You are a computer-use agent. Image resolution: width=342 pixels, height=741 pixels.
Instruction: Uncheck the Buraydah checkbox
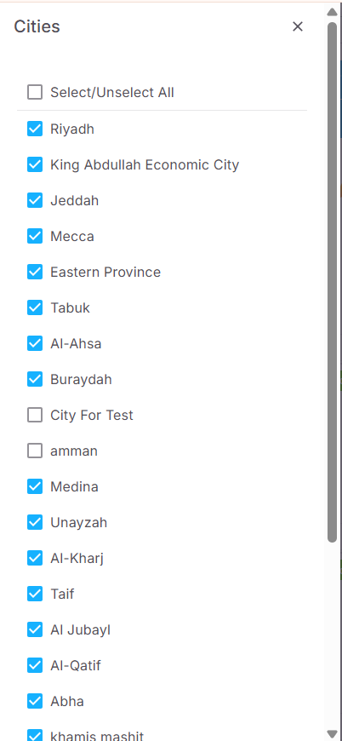coord(35,379)
